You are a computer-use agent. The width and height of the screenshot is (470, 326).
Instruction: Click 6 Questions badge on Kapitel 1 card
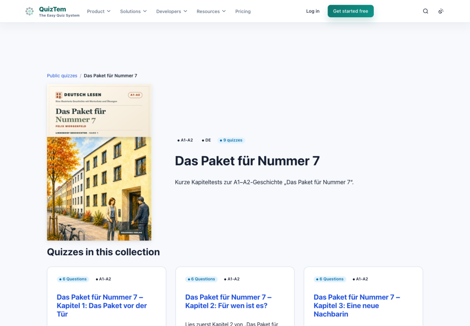pyautogui.click(x=73, y=279)
